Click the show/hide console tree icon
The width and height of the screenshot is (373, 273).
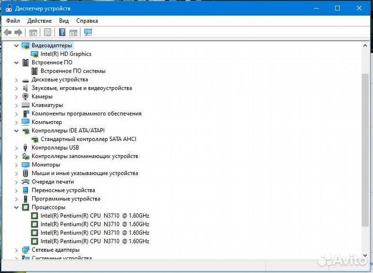click(x=33, y=32)
